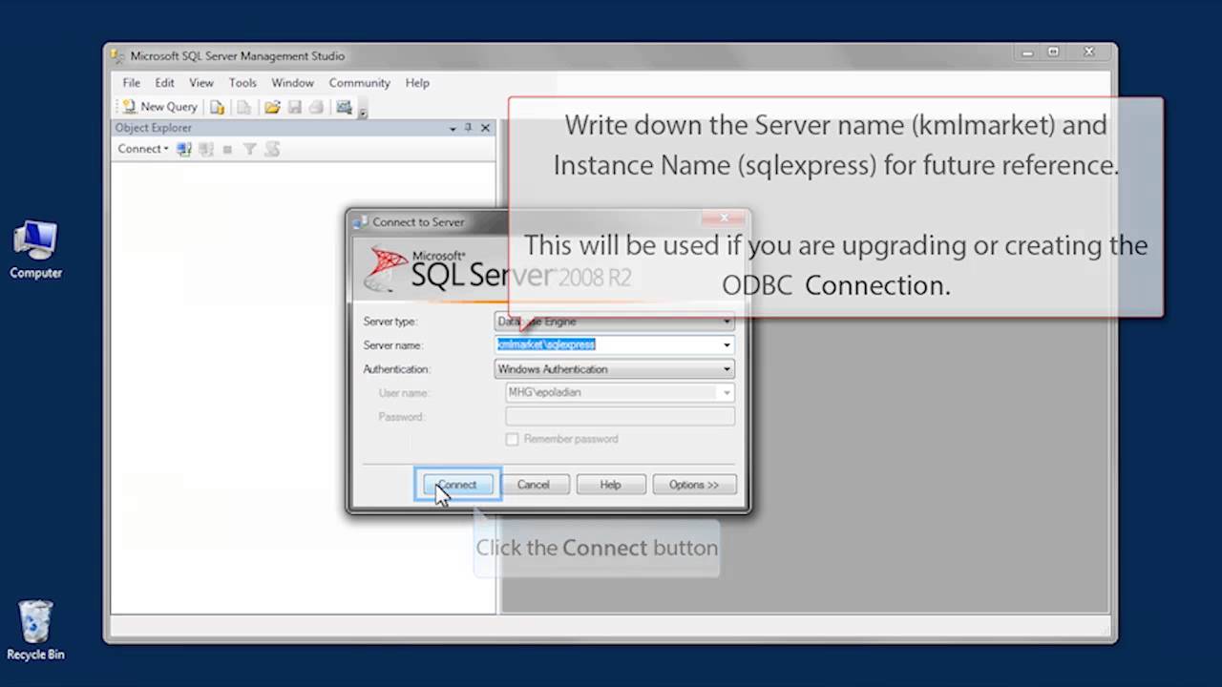The height and width of the screenshot is (687, 1222).
Task: Close the Object Explorer panel
Action: (x=485, y=128)
